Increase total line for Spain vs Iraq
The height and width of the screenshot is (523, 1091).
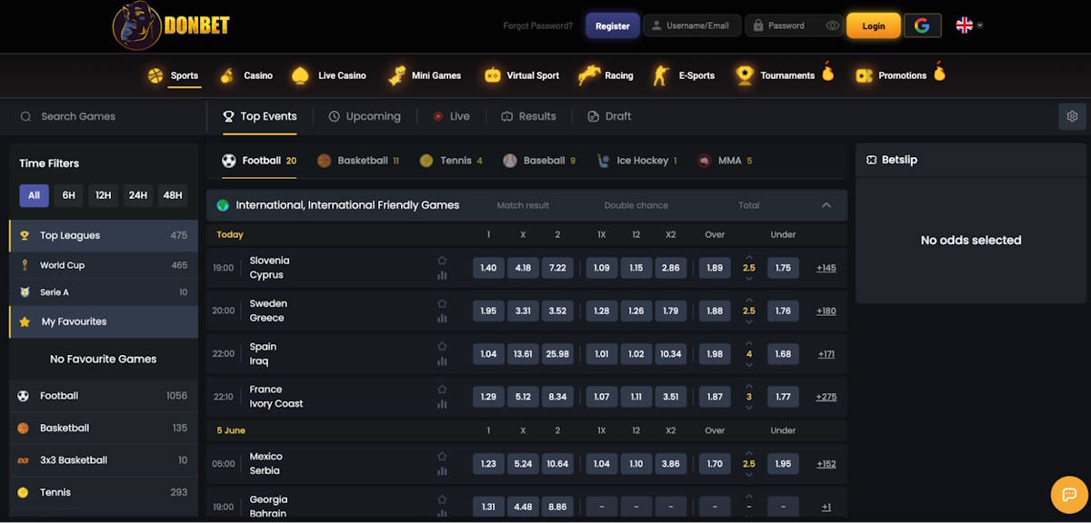pyautogui.click(x=749, y=343)
